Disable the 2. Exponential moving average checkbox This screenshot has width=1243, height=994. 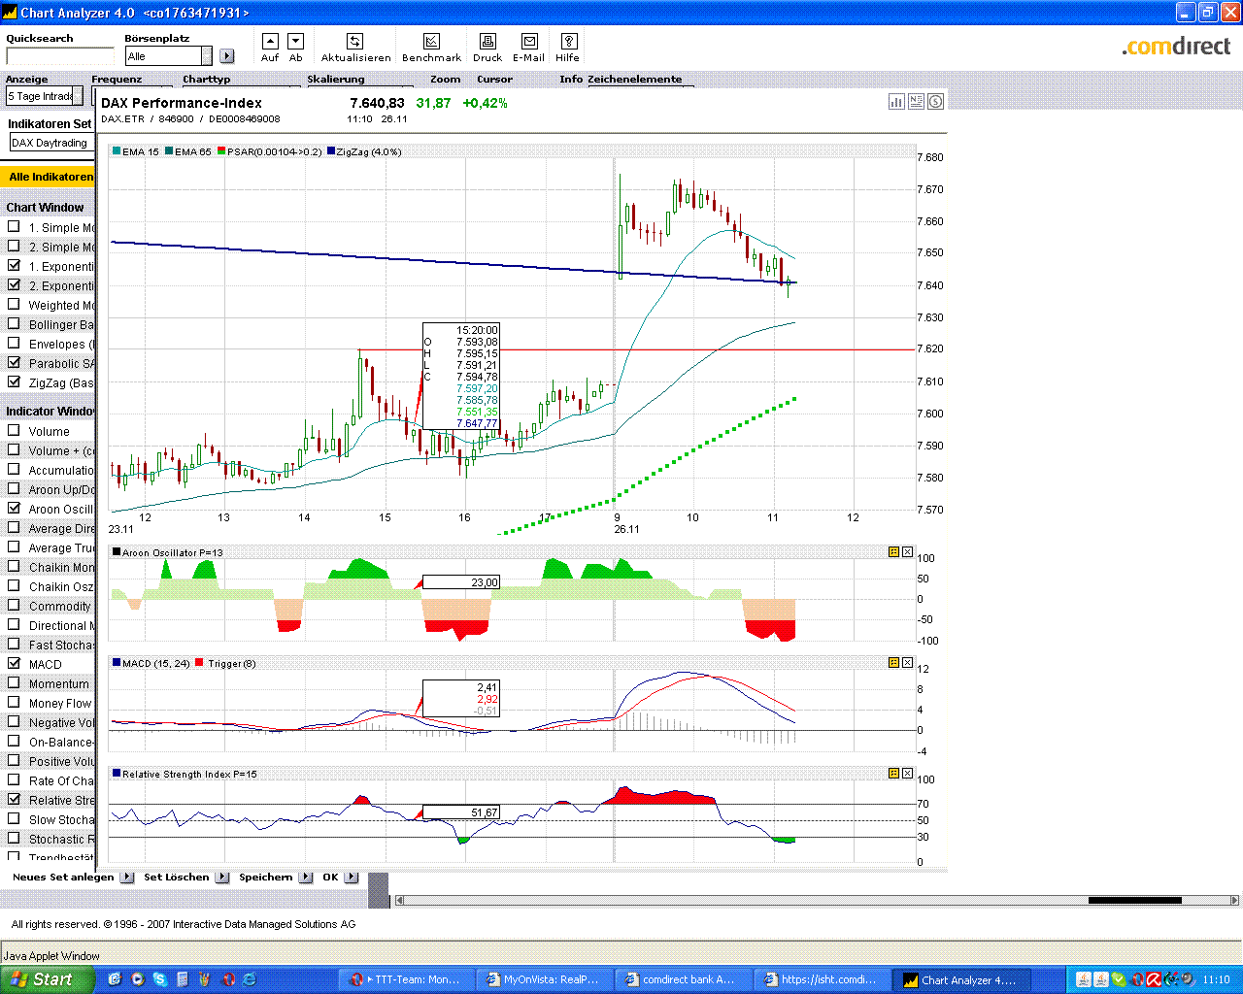[14, 284]
